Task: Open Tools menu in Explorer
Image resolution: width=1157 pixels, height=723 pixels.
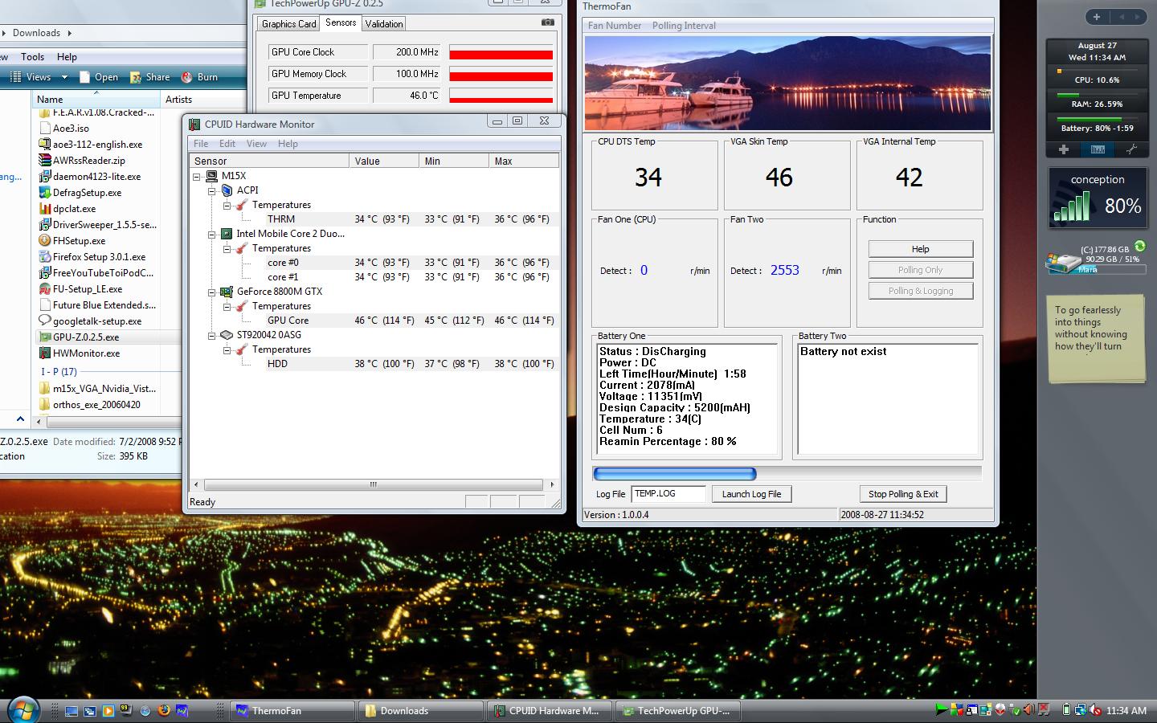Action: click(32, 57)
